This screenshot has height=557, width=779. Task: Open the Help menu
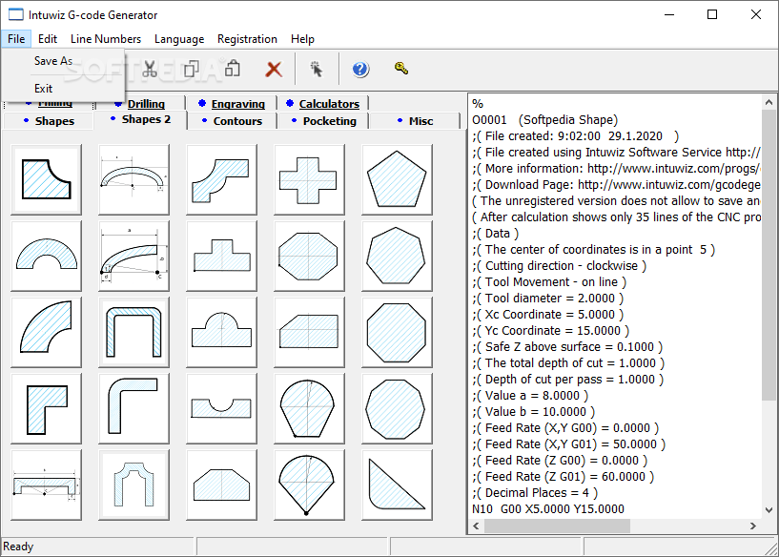click(x=302, y=39)
